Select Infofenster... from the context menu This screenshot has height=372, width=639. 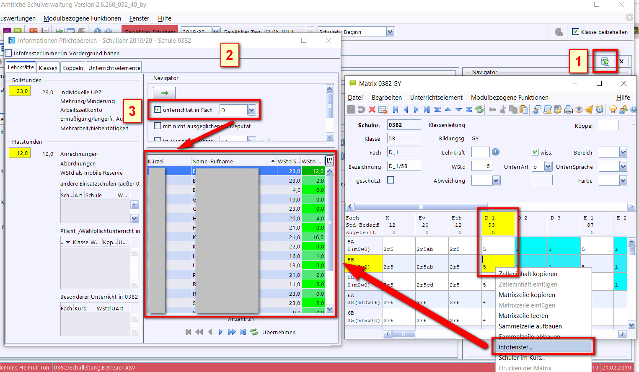543,347
